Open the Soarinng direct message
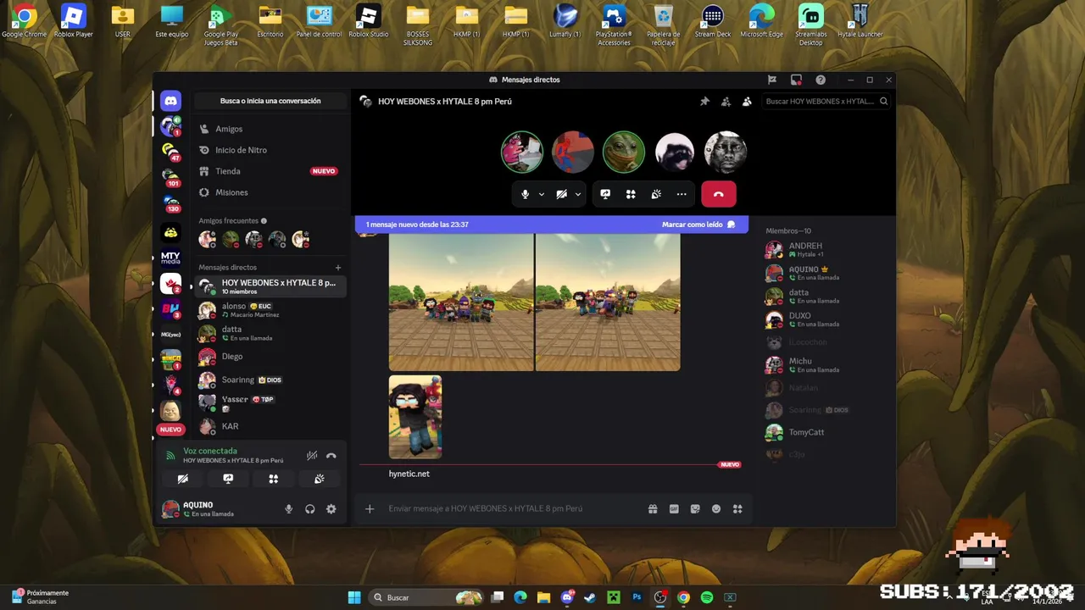1085x610 pixels. (x=270, y=380)
